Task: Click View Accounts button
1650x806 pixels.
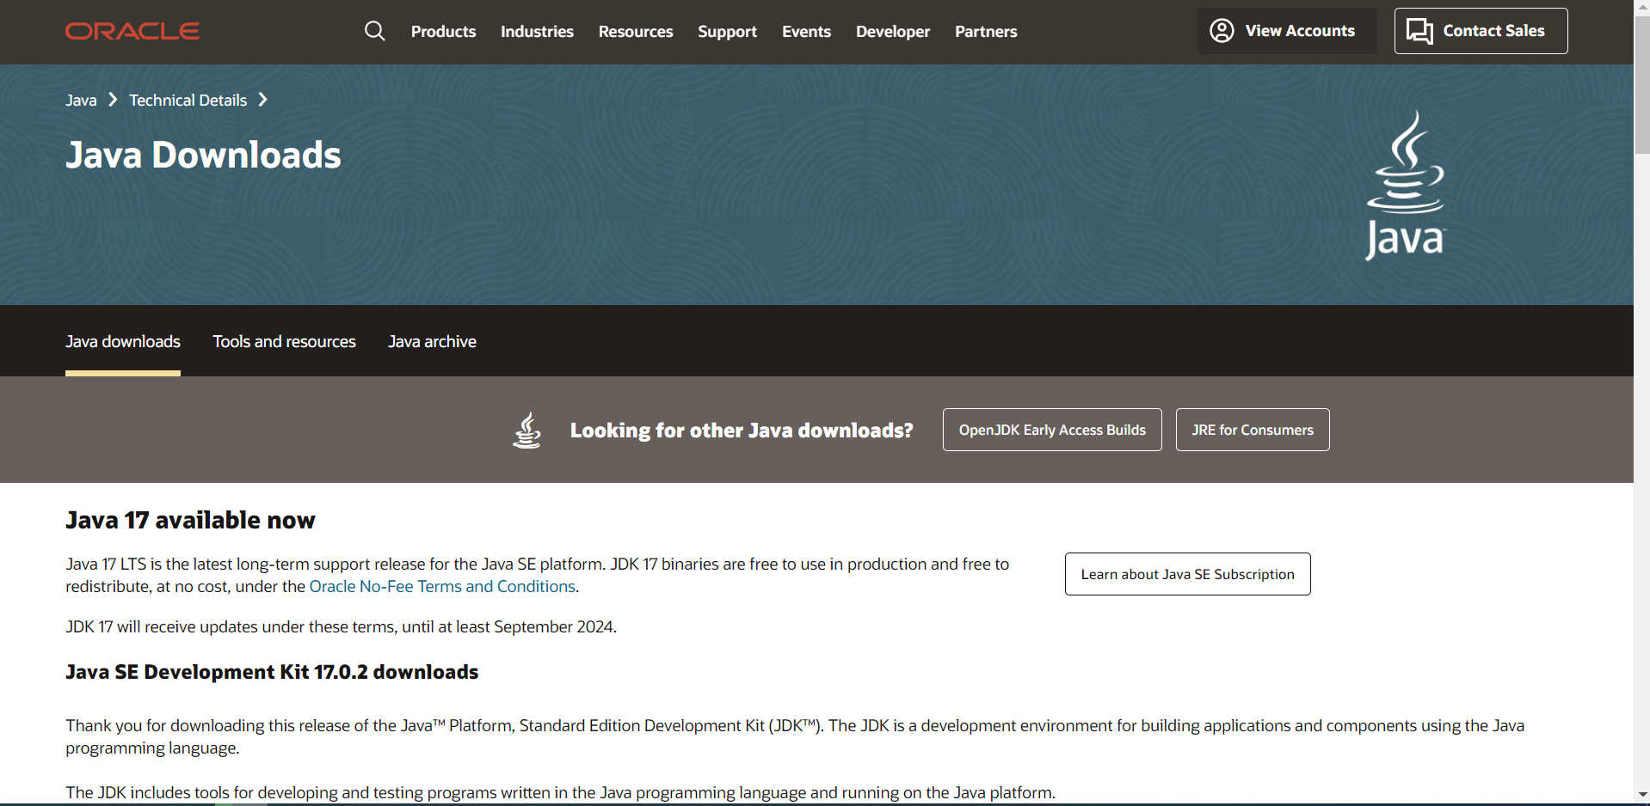Action: point(1287,31)
